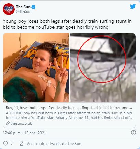The width and height of the screenshot is (140, 149).
Task: Click the person silhouette icon
Action: click(22, 143)
